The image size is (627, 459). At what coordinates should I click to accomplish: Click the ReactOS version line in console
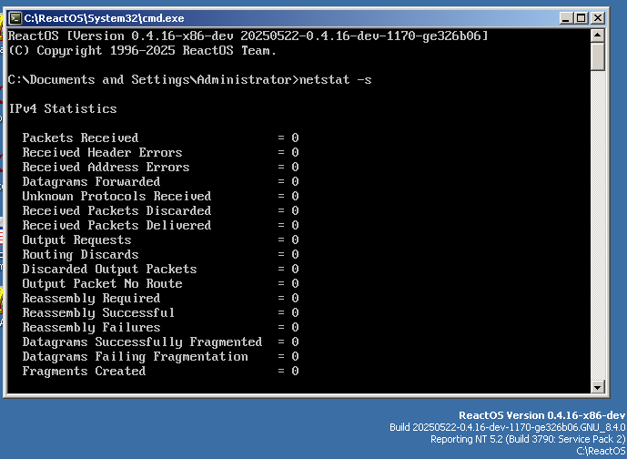248,36
